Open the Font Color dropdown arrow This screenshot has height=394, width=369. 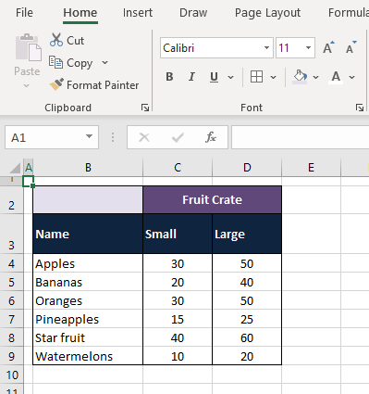click(x=352, y=77)
